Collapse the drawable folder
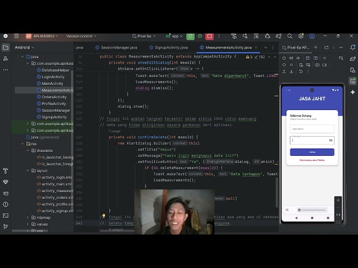The width and height of the screenshot is (358, 268). click(27, 150)
